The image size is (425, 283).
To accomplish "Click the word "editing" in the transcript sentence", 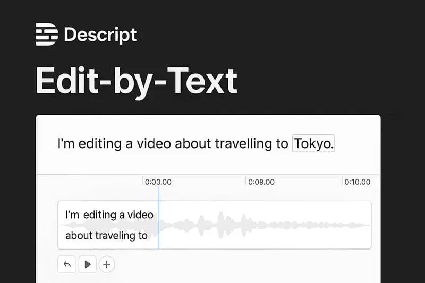I will pos(100,143).
